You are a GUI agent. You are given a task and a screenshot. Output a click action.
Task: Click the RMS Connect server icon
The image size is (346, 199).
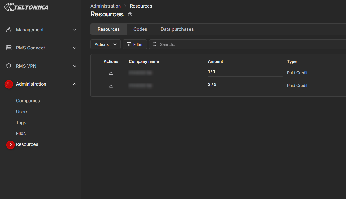pos(9,48)
